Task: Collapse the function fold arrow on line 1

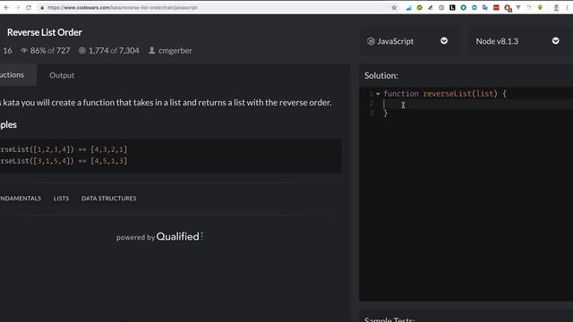Action: 378,94
